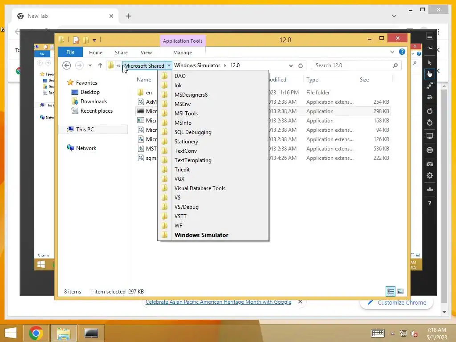Customize Quick Access Toolbar dropdown
This screenshot has width=456, height=342.
94,41
